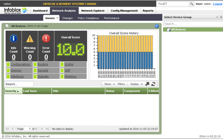This screenshot has height=139, width=223.
Task: Open the Config Management tab
Action: tap(124, 11)
